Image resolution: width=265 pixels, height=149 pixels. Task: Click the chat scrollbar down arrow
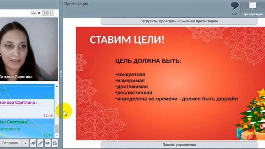click(x=57, y=135)
